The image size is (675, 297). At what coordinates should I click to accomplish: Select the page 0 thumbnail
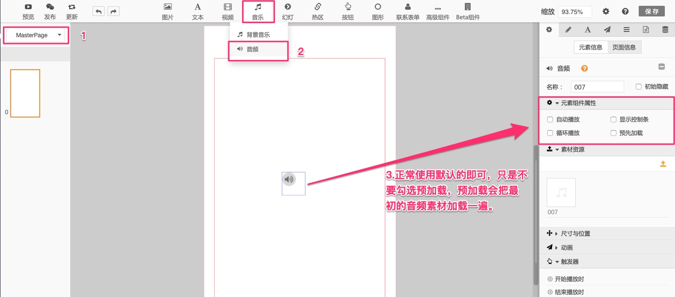[25, 93]
